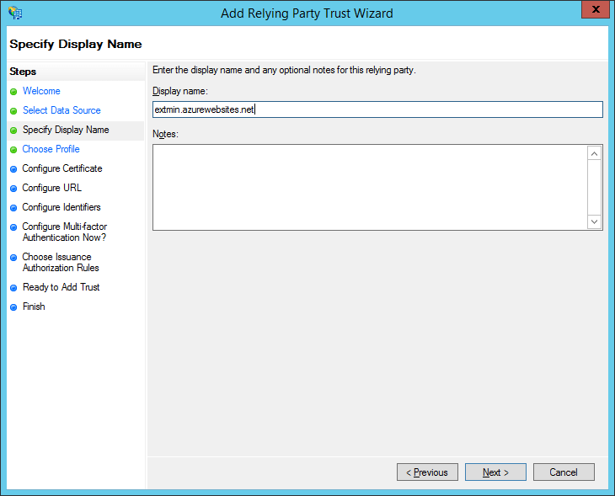This screenshot has width=615, height=496.
Task: Jump to the Choose Profile step
Action: point(51,149)
